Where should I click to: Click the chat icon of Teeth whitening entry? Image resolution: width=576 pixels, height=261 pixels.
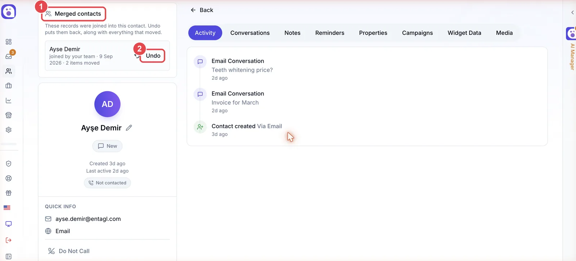pos(200,62)
